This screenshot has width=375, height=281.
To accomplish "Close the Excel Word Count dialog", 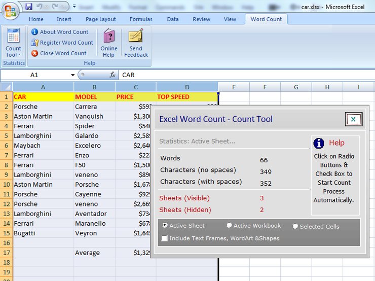I will [354, 119].
